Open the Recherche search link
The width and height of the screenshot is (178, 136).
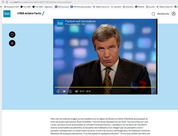pyautogui.click(x=163, y=14)
